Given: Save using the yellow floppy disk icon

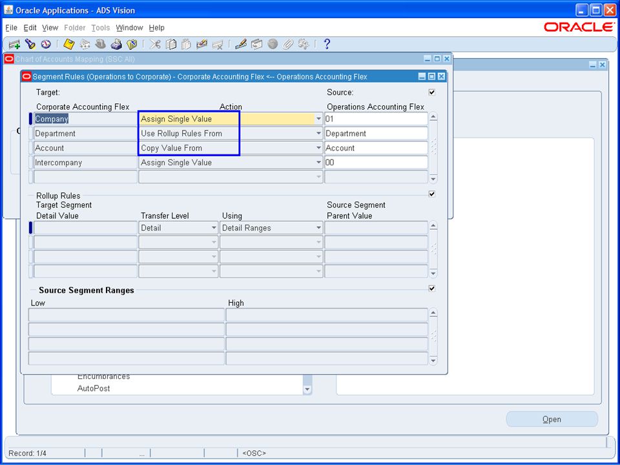Looking at the screenshot, I should [x=69, y=45].
